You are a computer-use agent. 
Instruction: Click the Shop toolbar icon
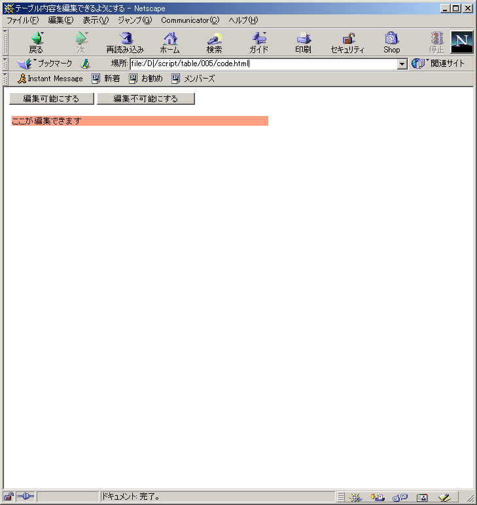coord(391,43)
